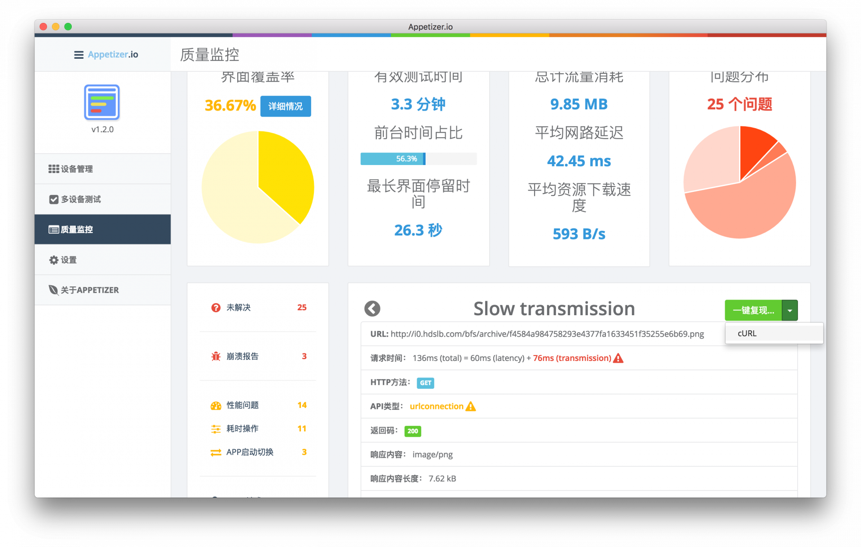Toggle the dropdown caret beside 一键复现
The image size is (861, 547).
click(x=790, y=310)
